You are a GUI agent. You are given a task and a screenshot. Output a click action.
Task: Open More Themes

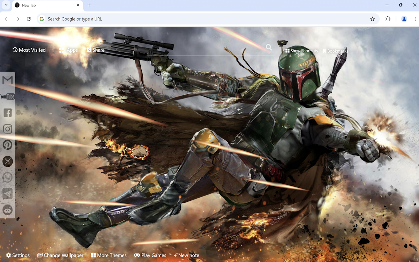pyautogui.click(x=109, y=255)
